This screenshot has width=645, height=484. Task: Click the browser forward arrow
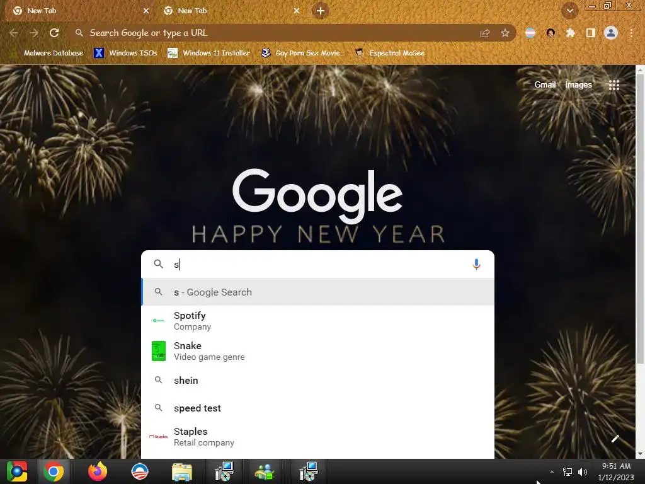(x=34, y=33)
